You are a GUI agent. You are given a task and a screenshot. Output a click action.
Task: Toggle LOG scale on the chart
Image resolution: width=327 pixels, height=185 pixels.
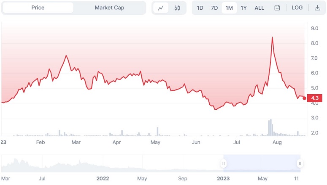pos(297,8)
